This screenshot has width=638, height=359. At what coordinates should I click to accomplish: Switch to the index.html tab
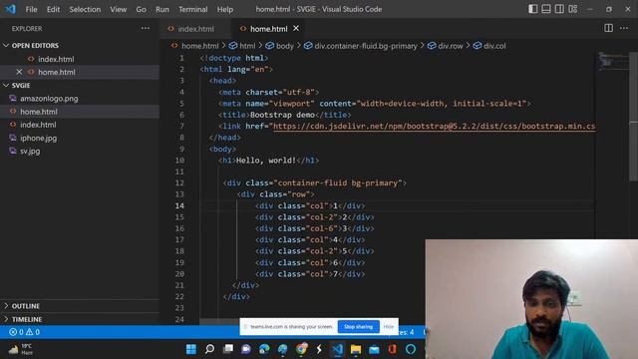coord(195,29)
